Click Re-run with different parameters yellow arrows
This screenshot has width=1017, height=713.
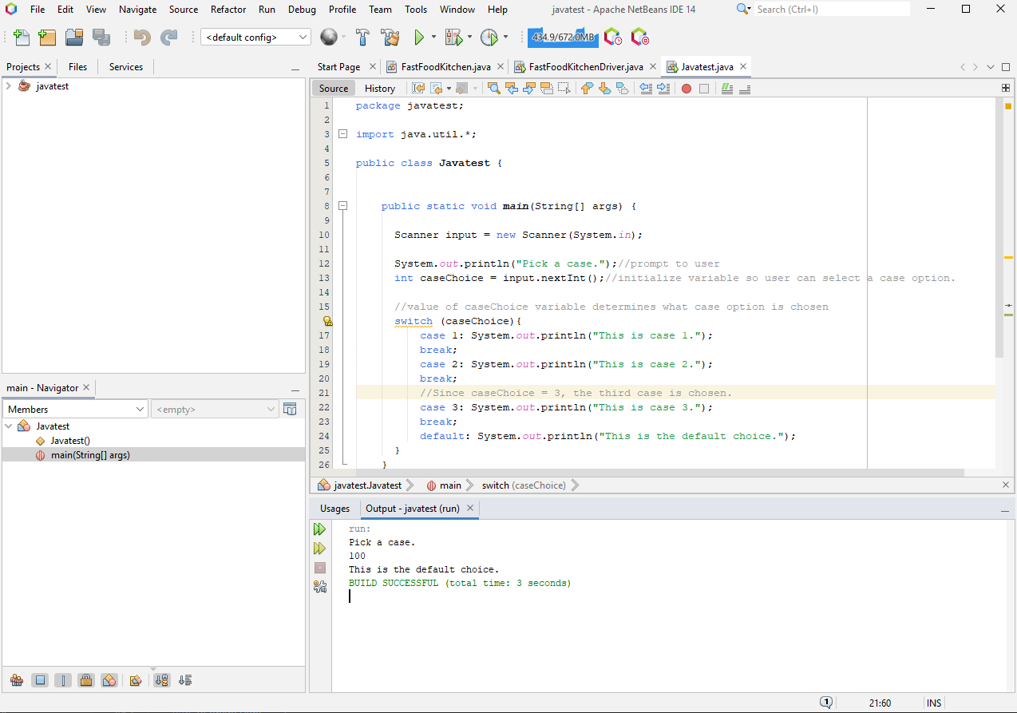(320, 549)
